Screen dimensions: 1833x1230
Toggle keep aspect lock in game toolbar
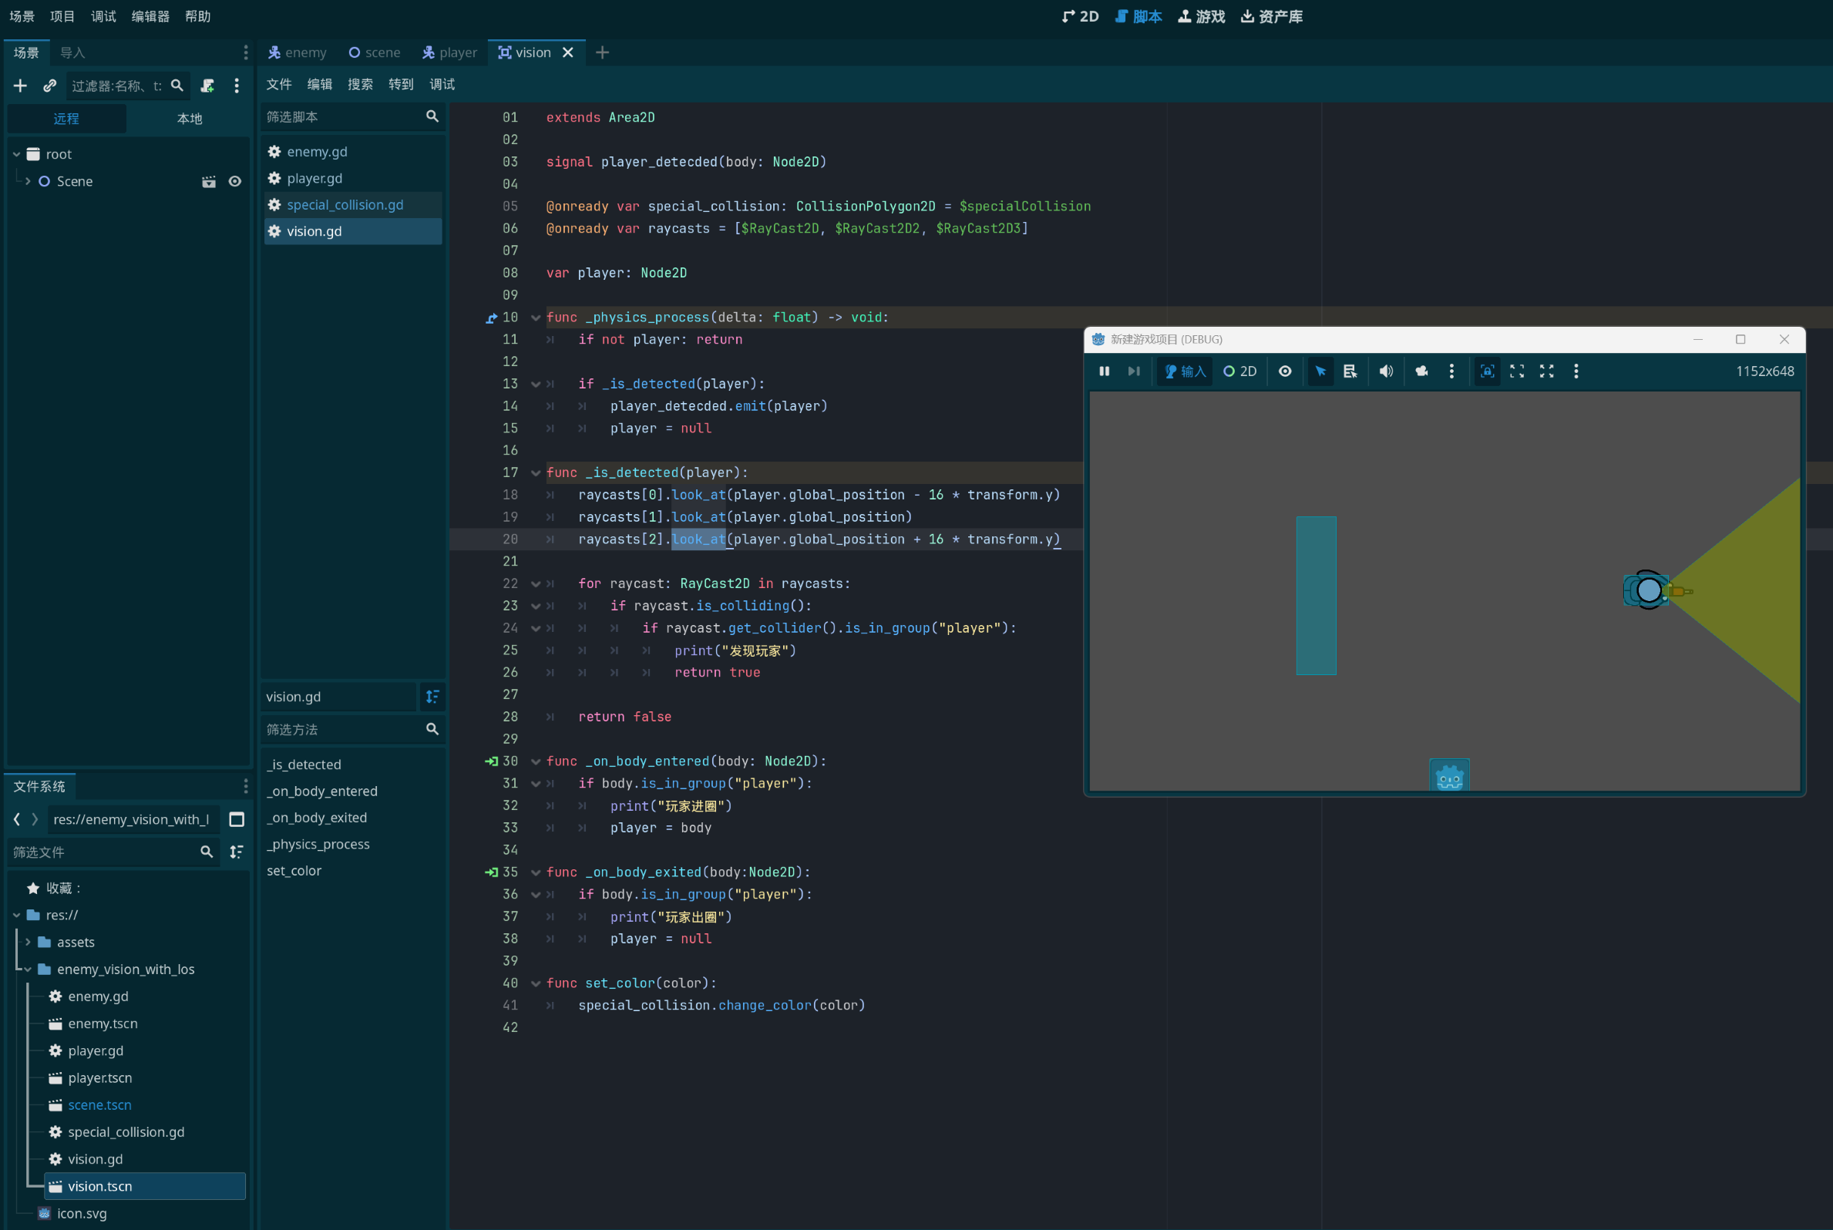click(1486, 371)
